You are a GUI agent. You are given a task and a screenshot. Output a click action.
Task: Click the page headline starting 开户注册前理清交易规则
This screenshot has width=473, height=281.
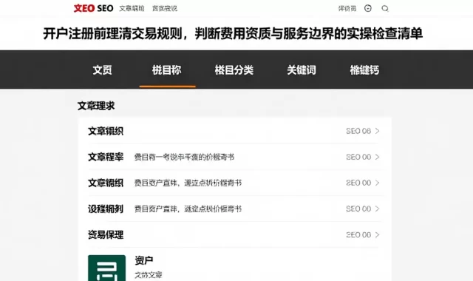pyautogui.click(x=233, y=33)
